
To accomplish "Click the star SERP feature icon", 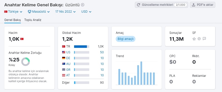I will [194, 39].
